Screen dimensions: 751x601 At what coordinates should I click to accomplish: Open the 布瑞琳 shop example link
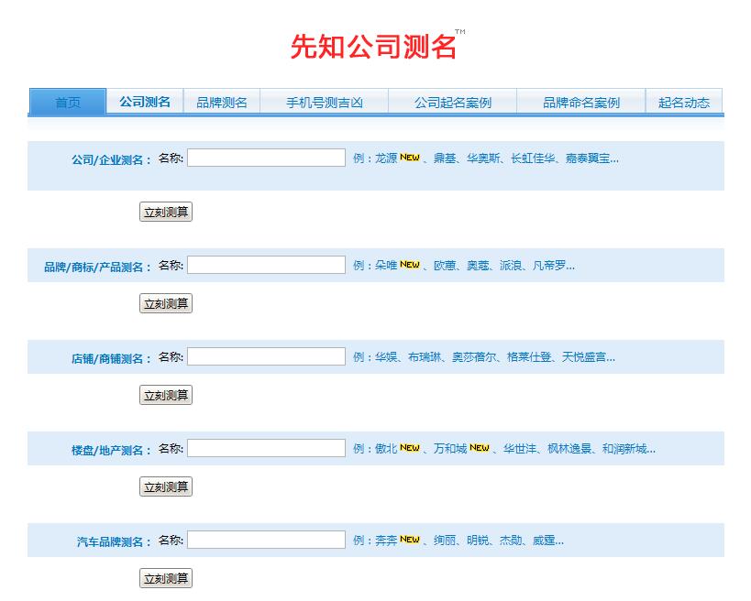pos(425,357)
